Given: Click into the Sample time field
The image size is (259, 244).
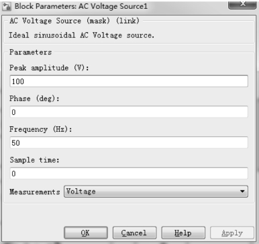Looking at the screenshot, I should point(129,173).
